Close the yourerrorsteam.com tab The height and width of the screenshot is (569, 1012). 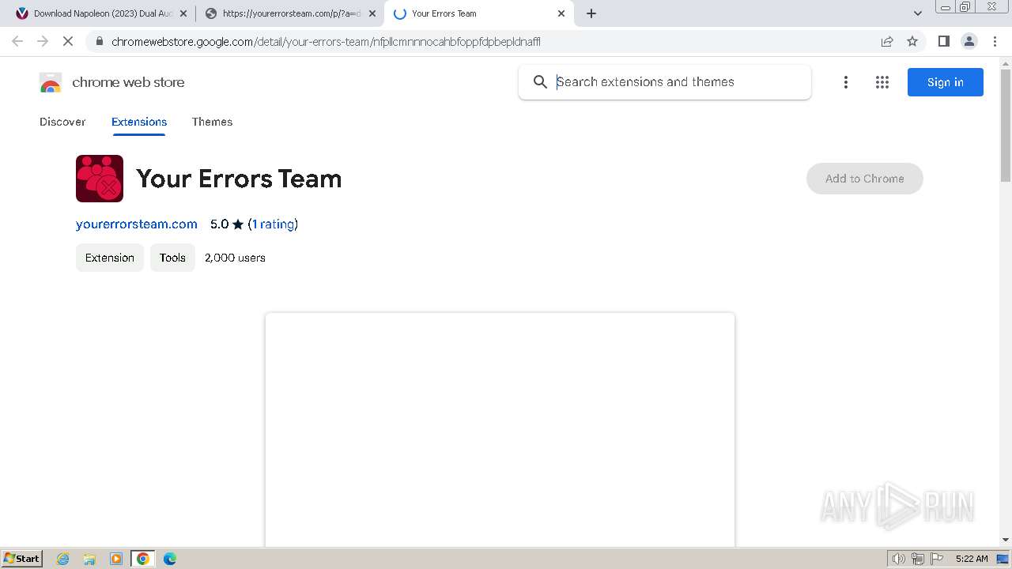pos(372,13)
